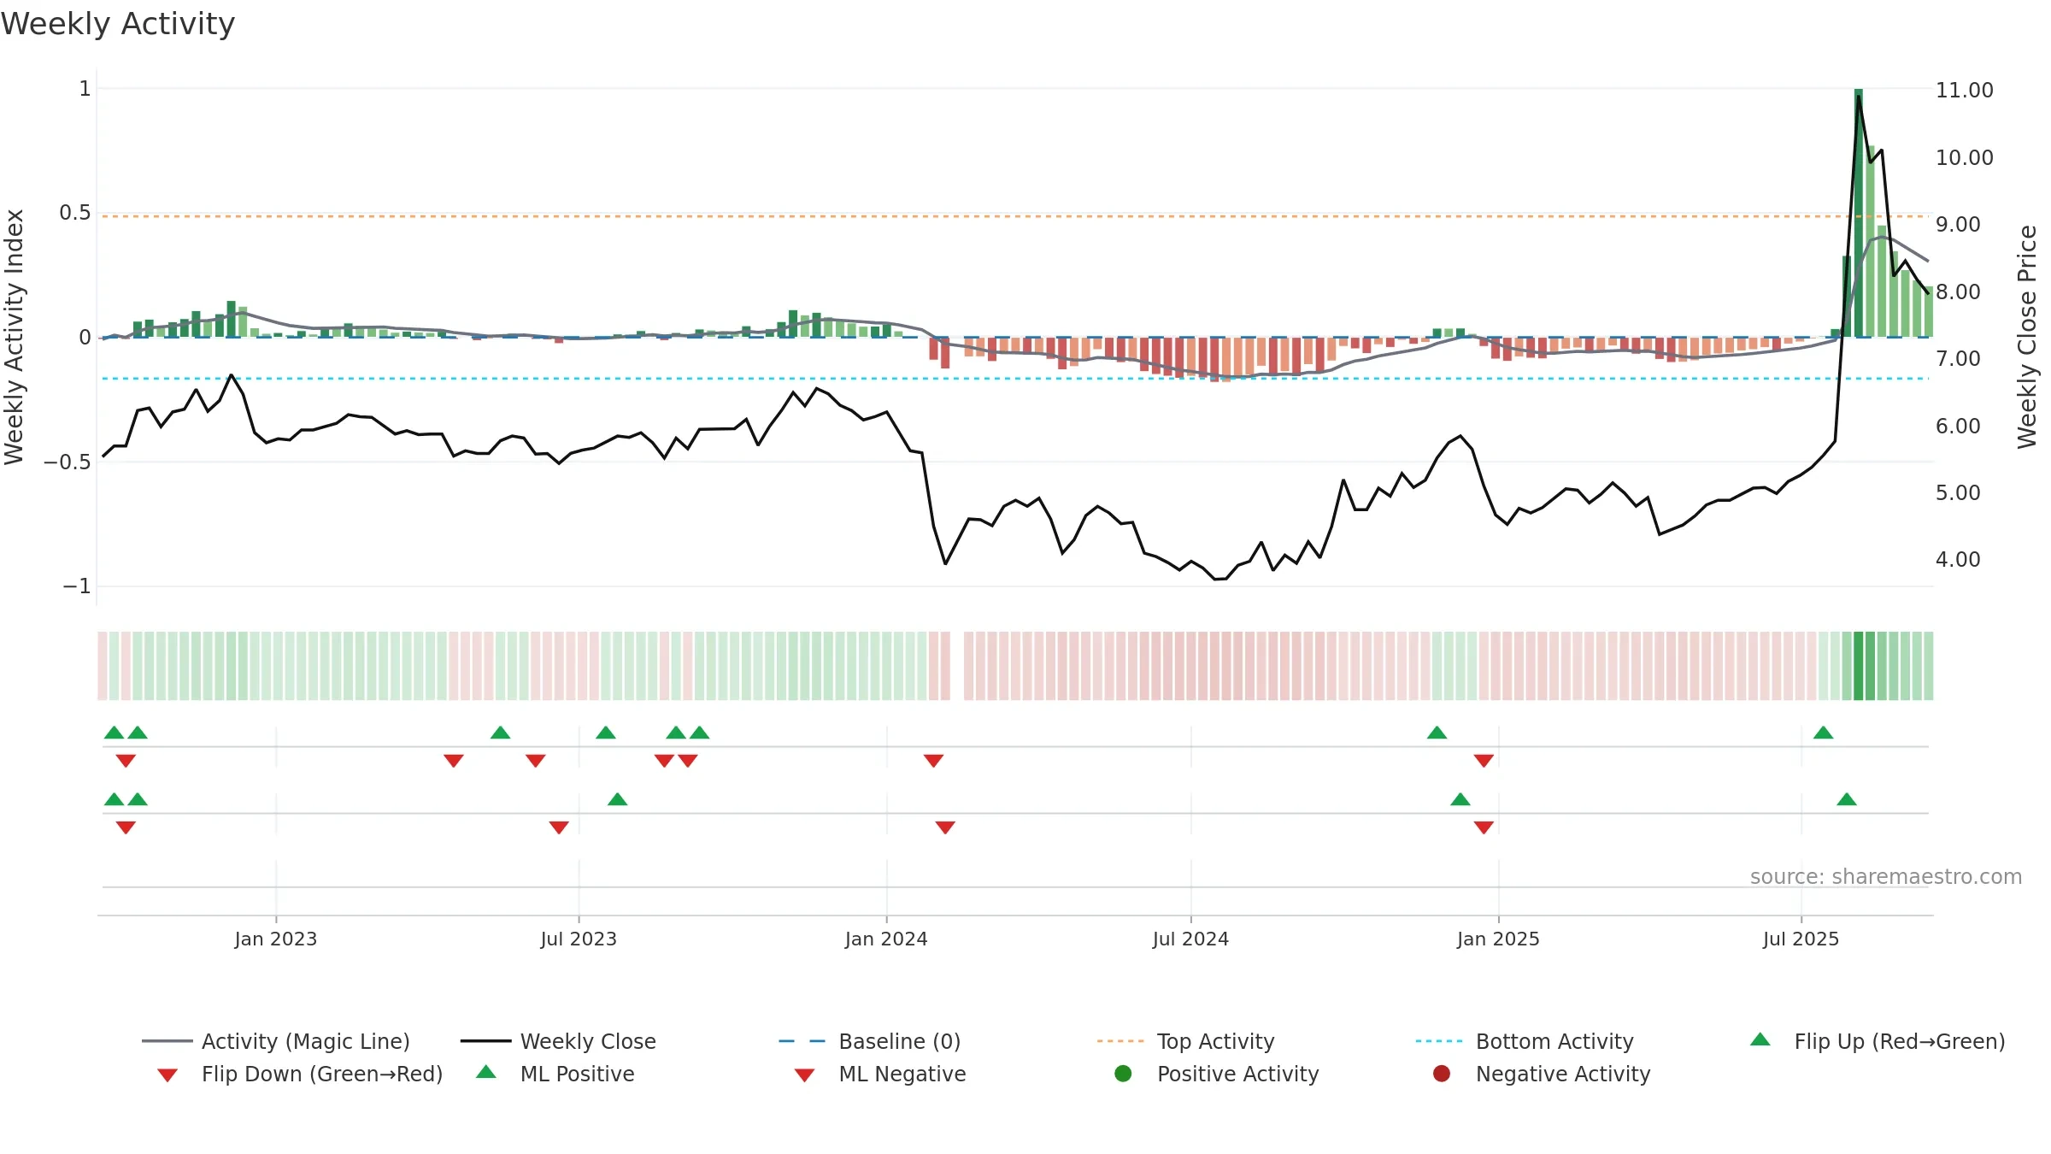This screenshot has width=2051, height=1154.
Task: Click the ML Positive marker after Jul 2023
Action: [617, 799]
